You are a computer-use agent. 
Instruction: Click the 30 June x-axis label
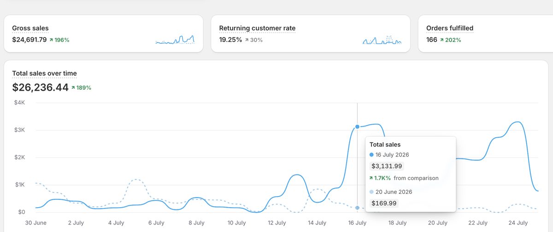pos(36,223)
